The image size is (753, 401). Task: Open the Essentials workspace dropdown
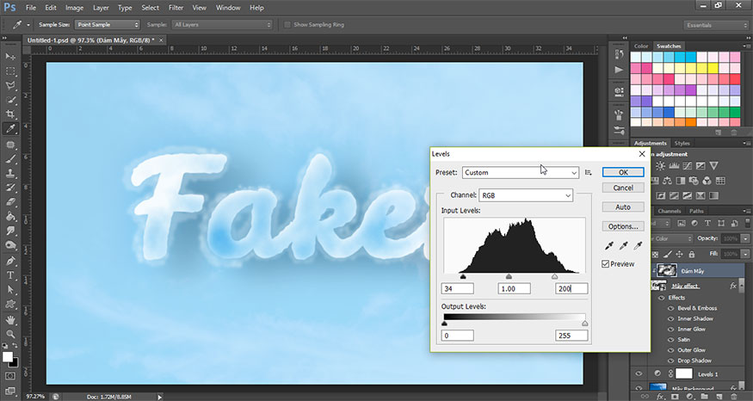coord(715,25)
